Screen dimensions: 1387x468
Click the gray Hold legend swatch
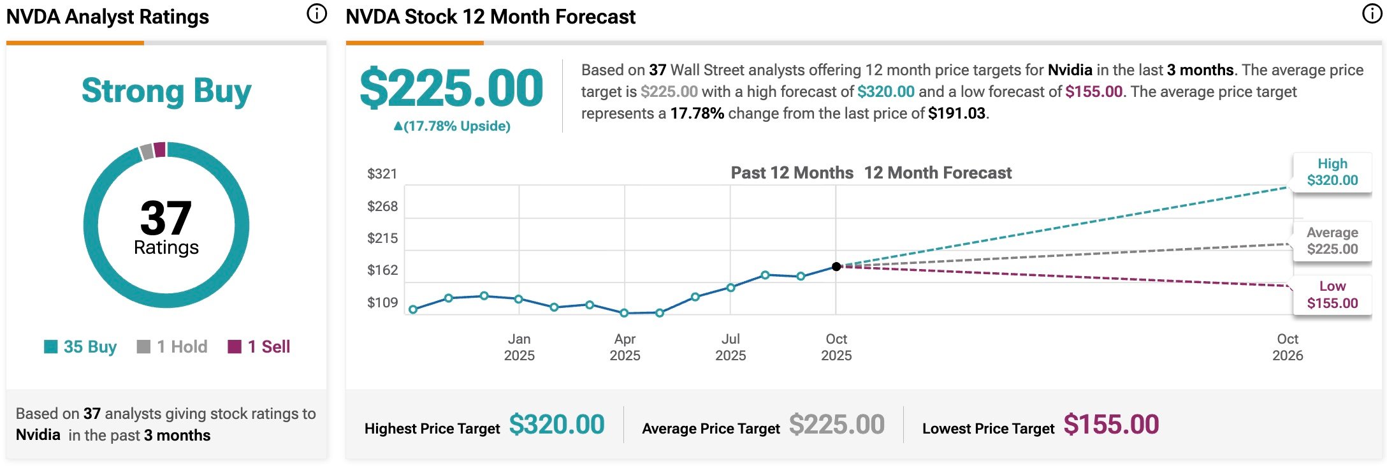point(143,346)
